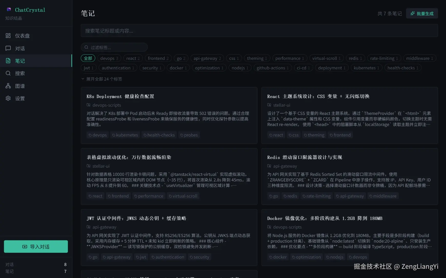Click the 笔记 notes icon in sidebar

[8, 61]
